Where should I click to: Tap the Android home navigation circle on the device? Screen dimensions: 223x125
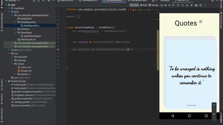[x=189, y=116]
